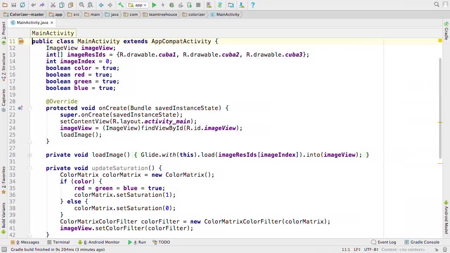
Task: Change the LF line separator setting
Action: pos(357,249)
